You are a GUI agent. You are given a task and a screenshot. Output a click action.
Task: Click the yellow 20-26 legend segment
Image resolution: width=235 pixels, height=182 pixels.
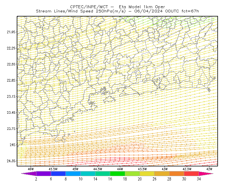[147, 173]
